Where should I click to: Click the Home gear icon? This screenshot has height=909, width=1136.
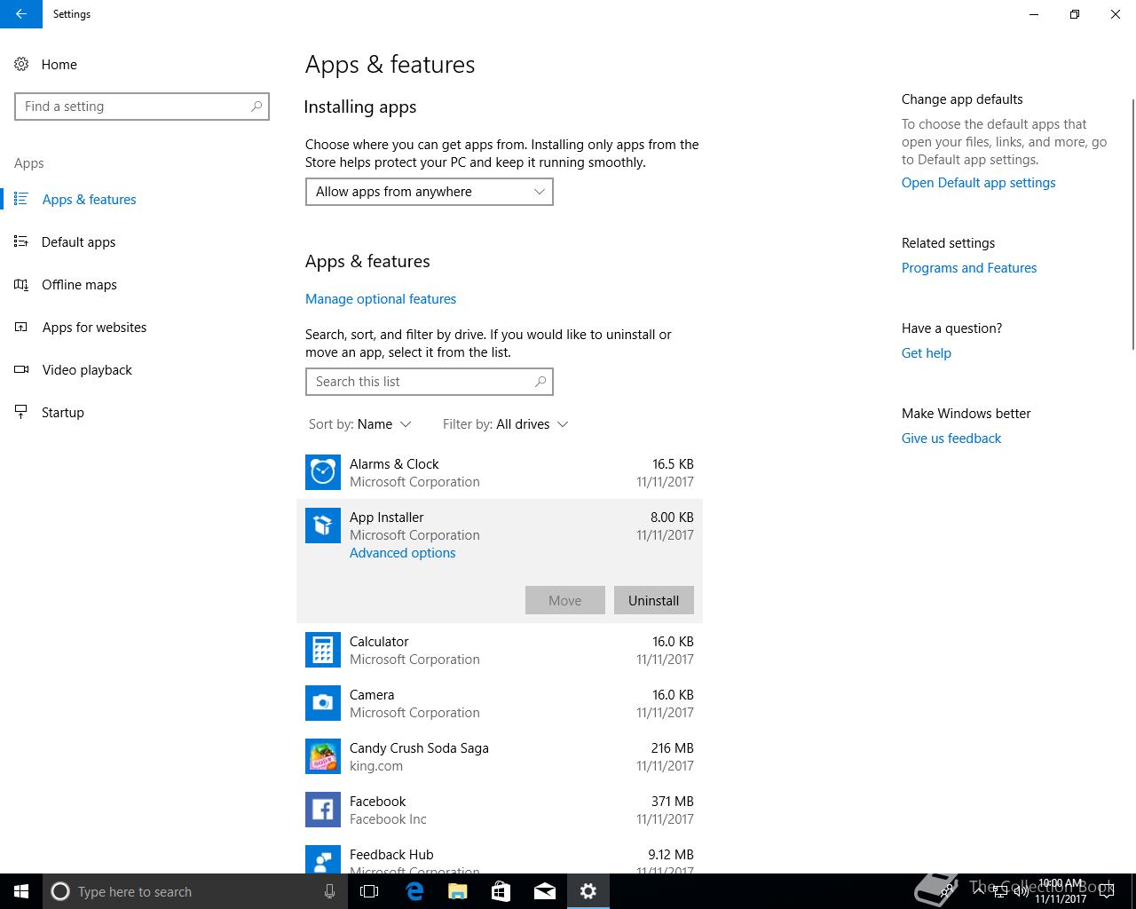[21, 64]
